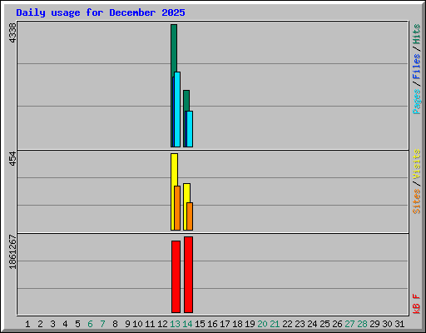Click day 1 on the x-axis
This screenshot has width=426, height=333.
[x=27, y=324]
